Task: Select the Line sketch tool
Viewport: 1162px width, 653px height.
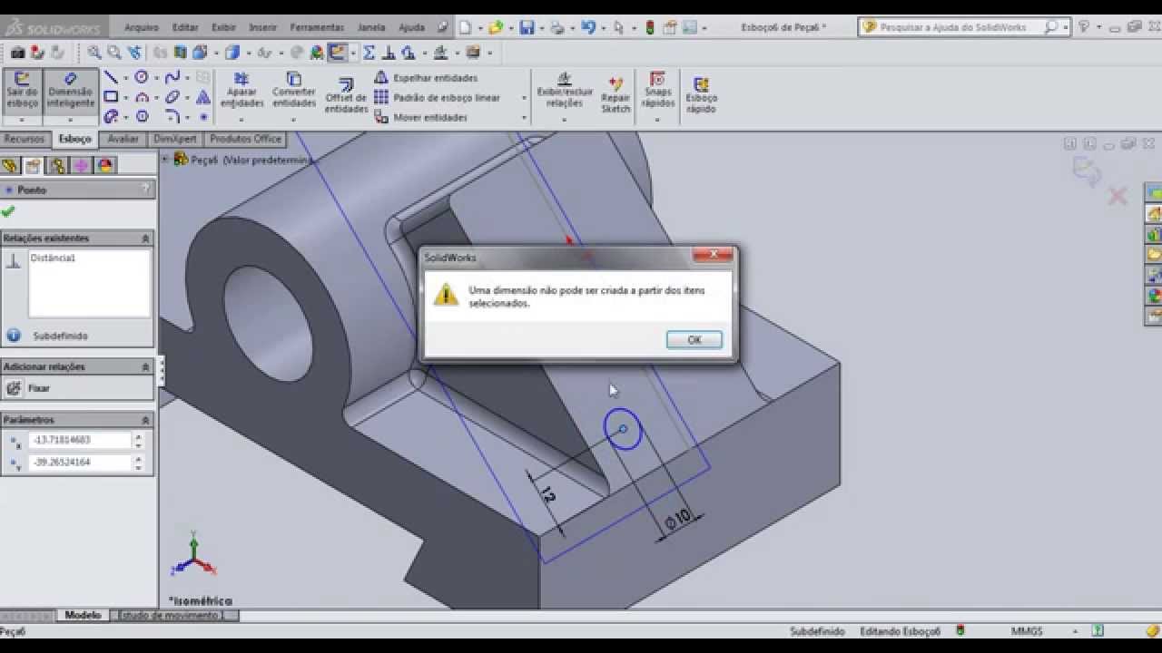Action: click(x=111, y=77)
